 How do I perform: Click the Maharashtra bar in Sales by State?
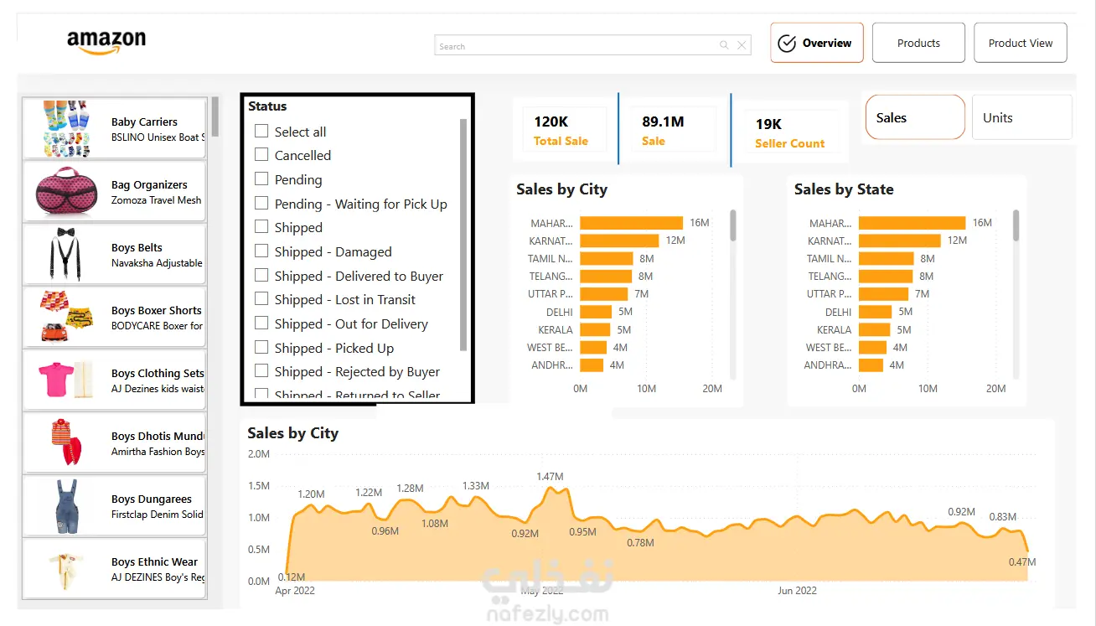click(x=912, y=223)
